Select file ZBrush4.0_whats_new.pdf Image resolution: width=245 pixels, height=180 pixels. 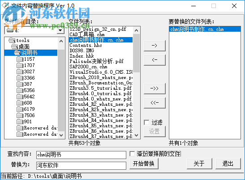[x=101, y=99]
